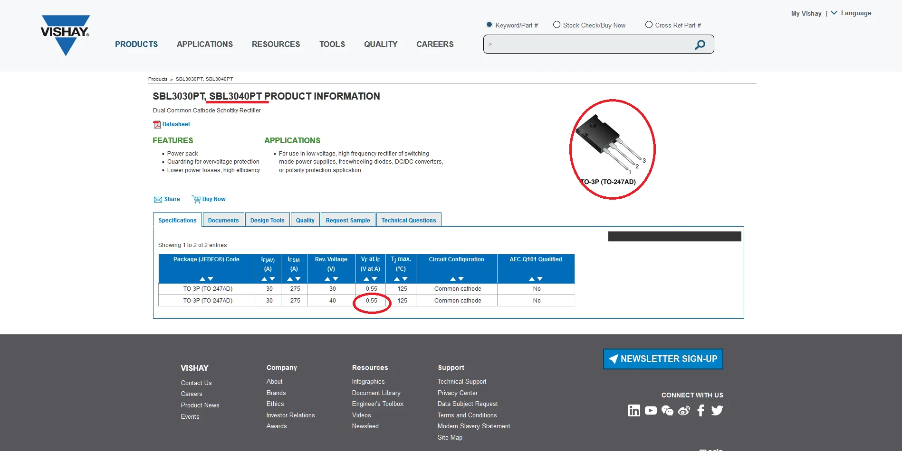Sort Package code column descending arrow
The width and height of the screenshot is (902, 451).
pyautogui.click(x=211, y=279)
